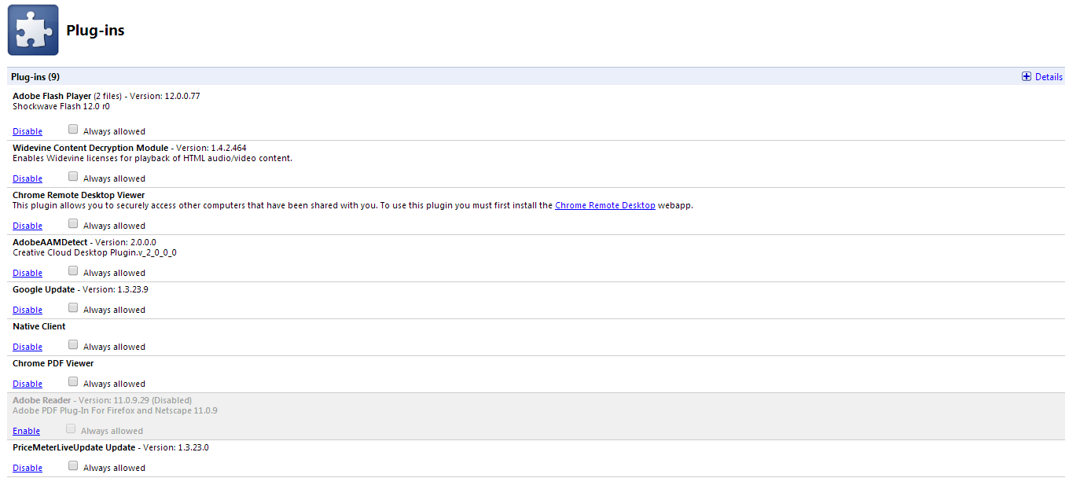The height and width of the screenshot is (489, 1069).
Task: Open the Chrome Remote Desktop webapp link
Action: click(604, 205)
